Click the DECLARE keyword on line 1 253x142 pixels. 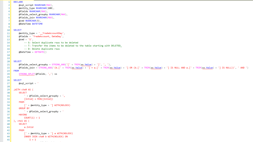[18, 2]
